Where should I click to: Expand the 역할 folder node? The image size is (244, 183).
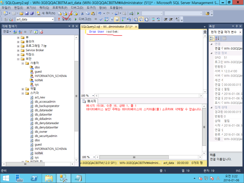tap(23, 89)
